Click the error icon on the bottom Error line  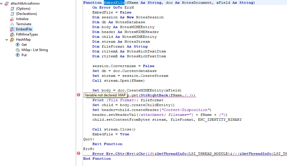(x=78, y=153)
